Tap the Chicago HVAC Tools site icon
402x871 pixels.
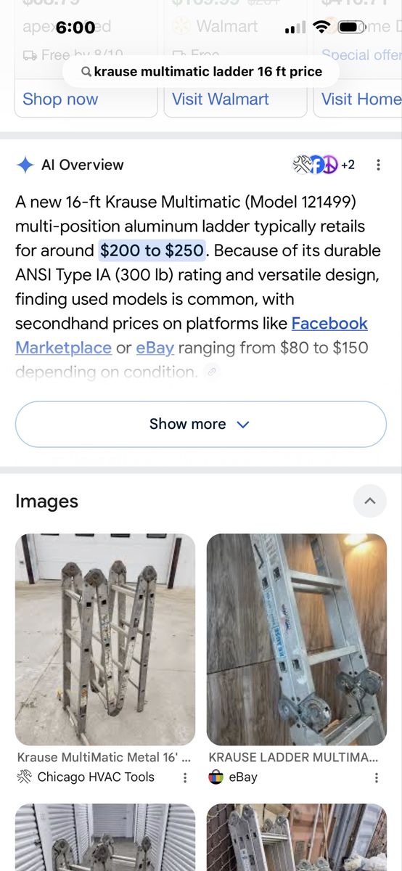(x=24, y=777)
